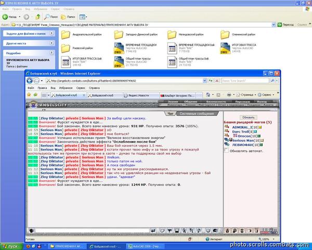Click the Переход button in Explorer

(285, 24)
